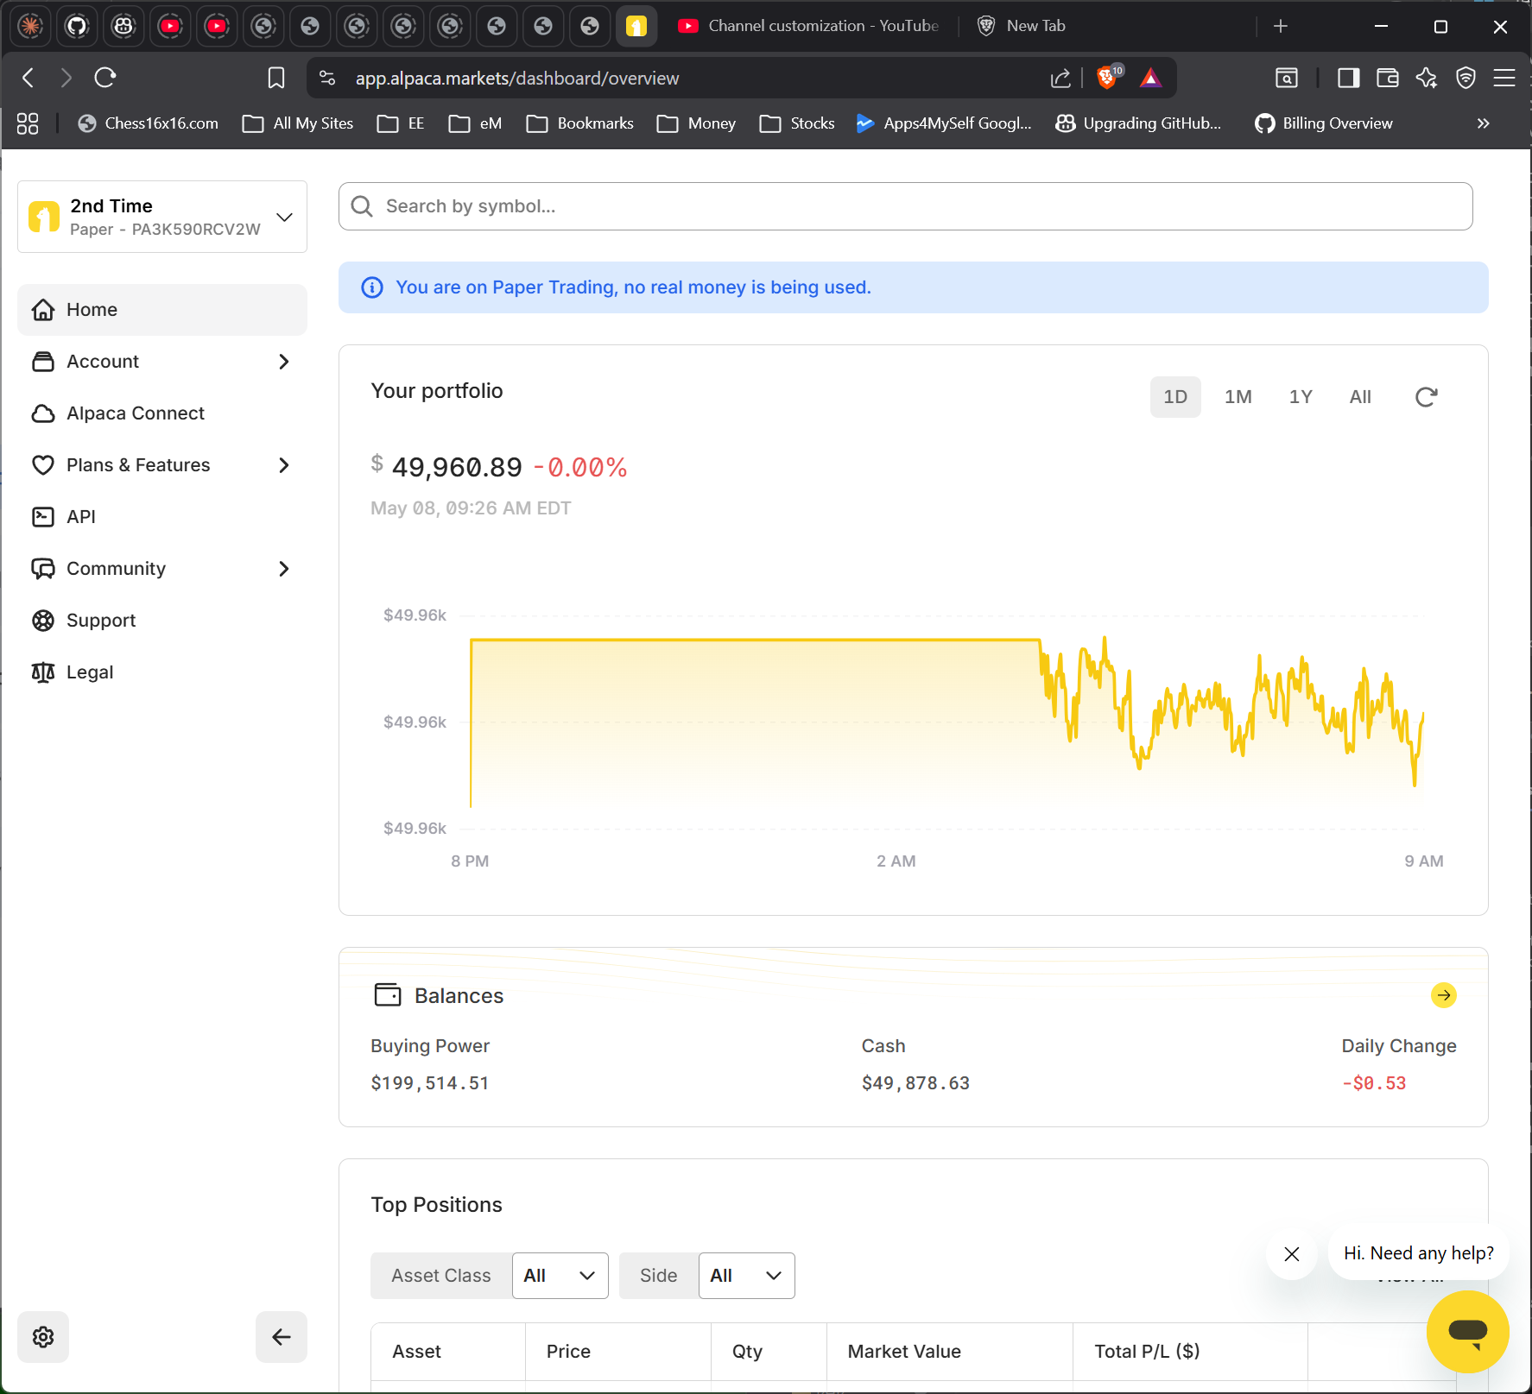Open Chess16x16.com bookmark
The width and height of the screenshot is (1532, 1394).
(x=148, y=123)
